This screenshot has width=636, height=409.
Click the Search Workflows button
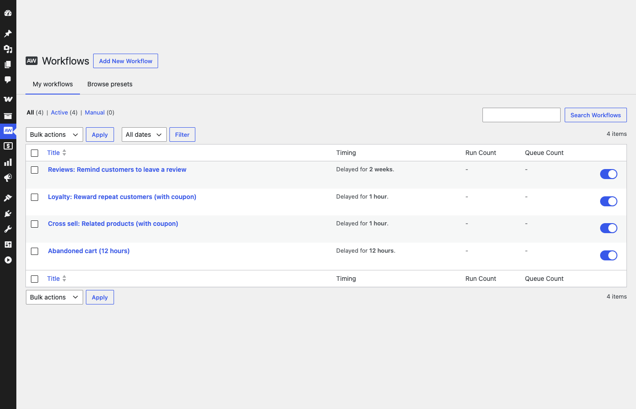click(x=596, y=115)
